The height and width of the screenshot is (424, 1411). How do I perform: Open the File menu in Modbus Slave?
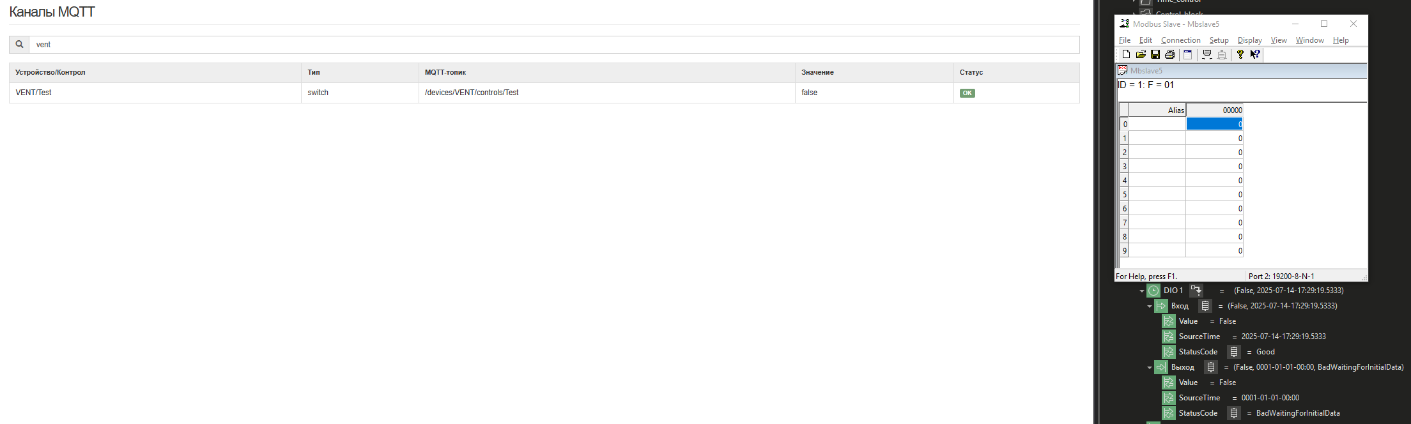tap(1125, 40)
